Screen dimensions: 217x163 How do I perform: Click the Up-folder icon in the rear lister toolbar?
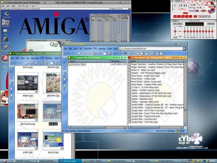pos(26,63)
